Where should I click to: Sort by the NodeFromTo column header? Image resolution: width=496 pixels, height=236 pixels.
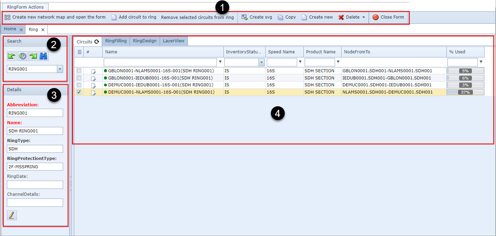point(394,52)
